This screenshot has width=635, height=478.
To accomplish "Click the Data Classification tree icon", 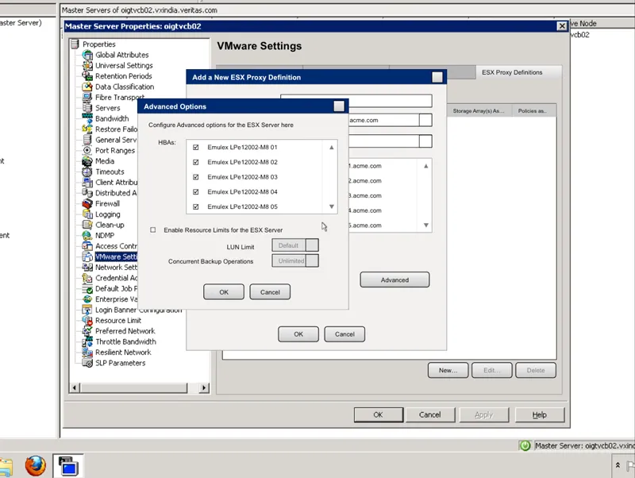I will click(87, 87).
